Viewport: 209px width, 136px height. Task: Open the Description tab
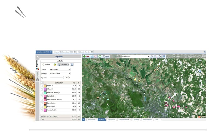pos(91,120)
